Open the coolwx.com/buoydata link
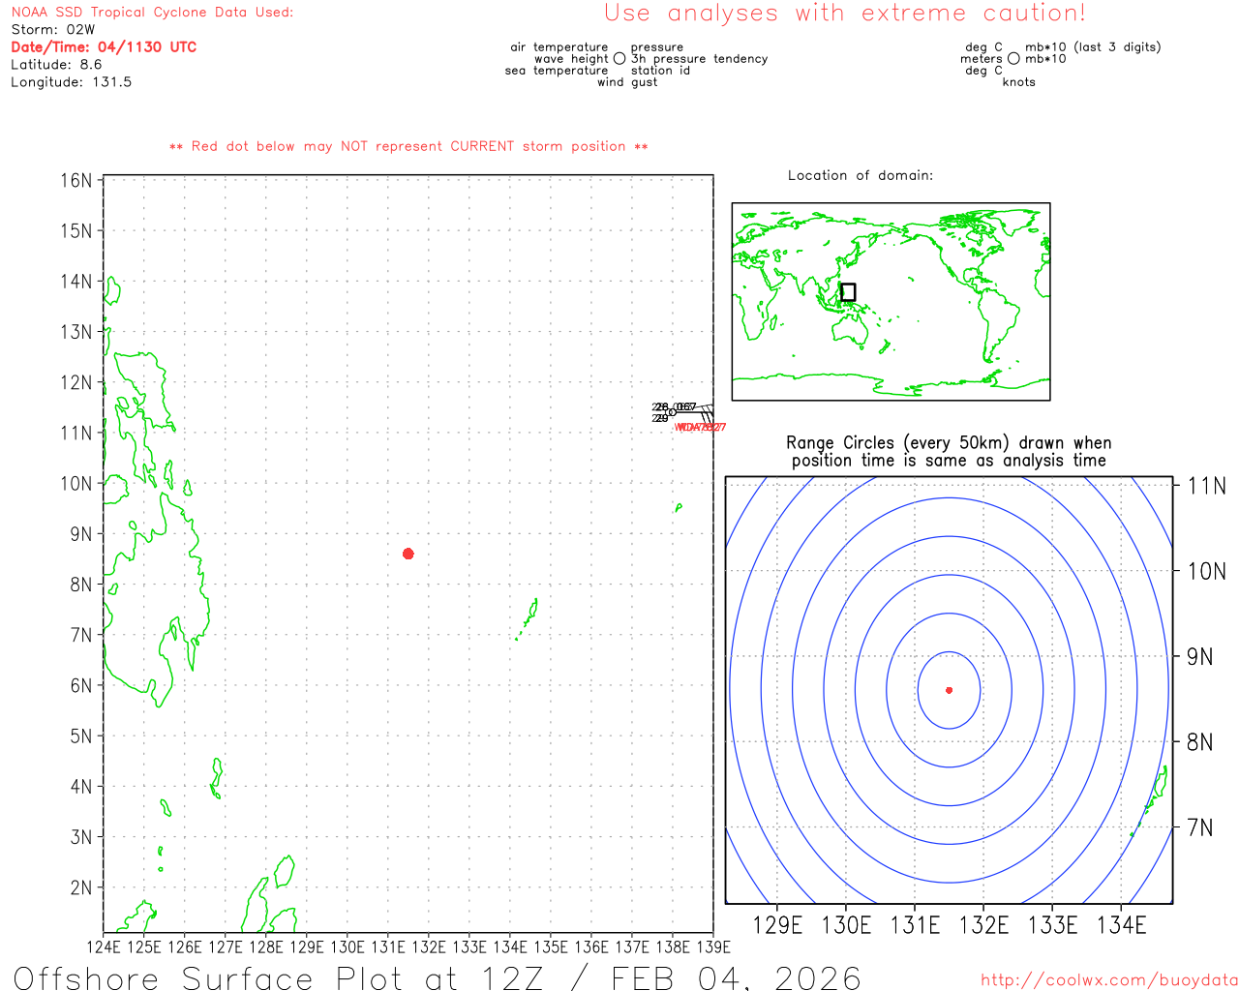This screenshot has height=991, width=1239. click(x=1108, y=979)
